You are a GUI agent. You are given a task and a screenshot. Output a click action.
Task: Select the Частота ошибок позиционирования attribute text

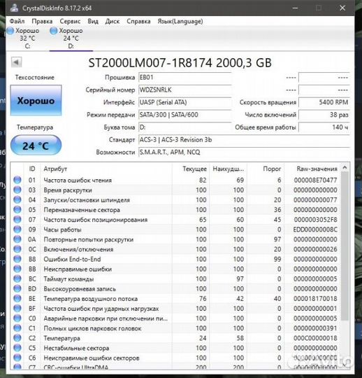95,220
